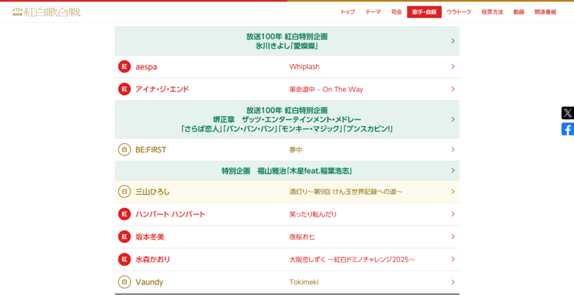The height and width of the screenshot is (295, 574).
Task: Click the red 紅 badge beside アイナ・ジ・エンド
Action: click(124, 89)
